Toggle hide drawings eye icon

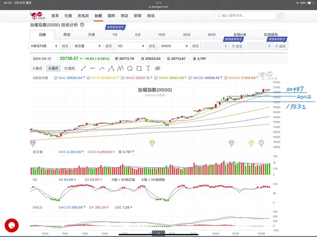tap(158, 68)
